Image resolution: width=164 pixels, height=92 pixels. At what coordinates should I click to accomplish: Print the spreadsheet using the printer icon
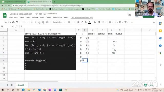point(13,22)
